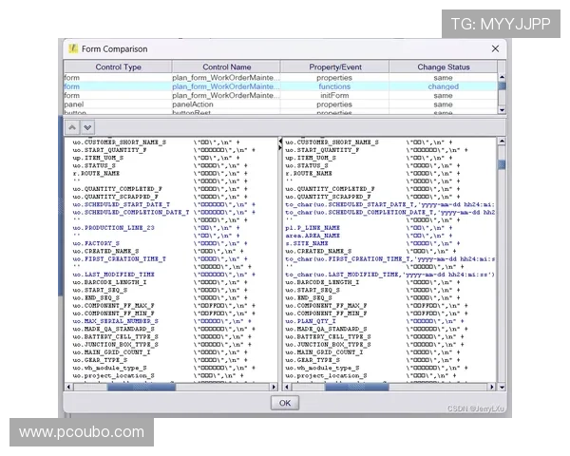Click the right pane's vertical scrollbar
The height and width of the screenshot is (456, 570).
coord(503,256)
